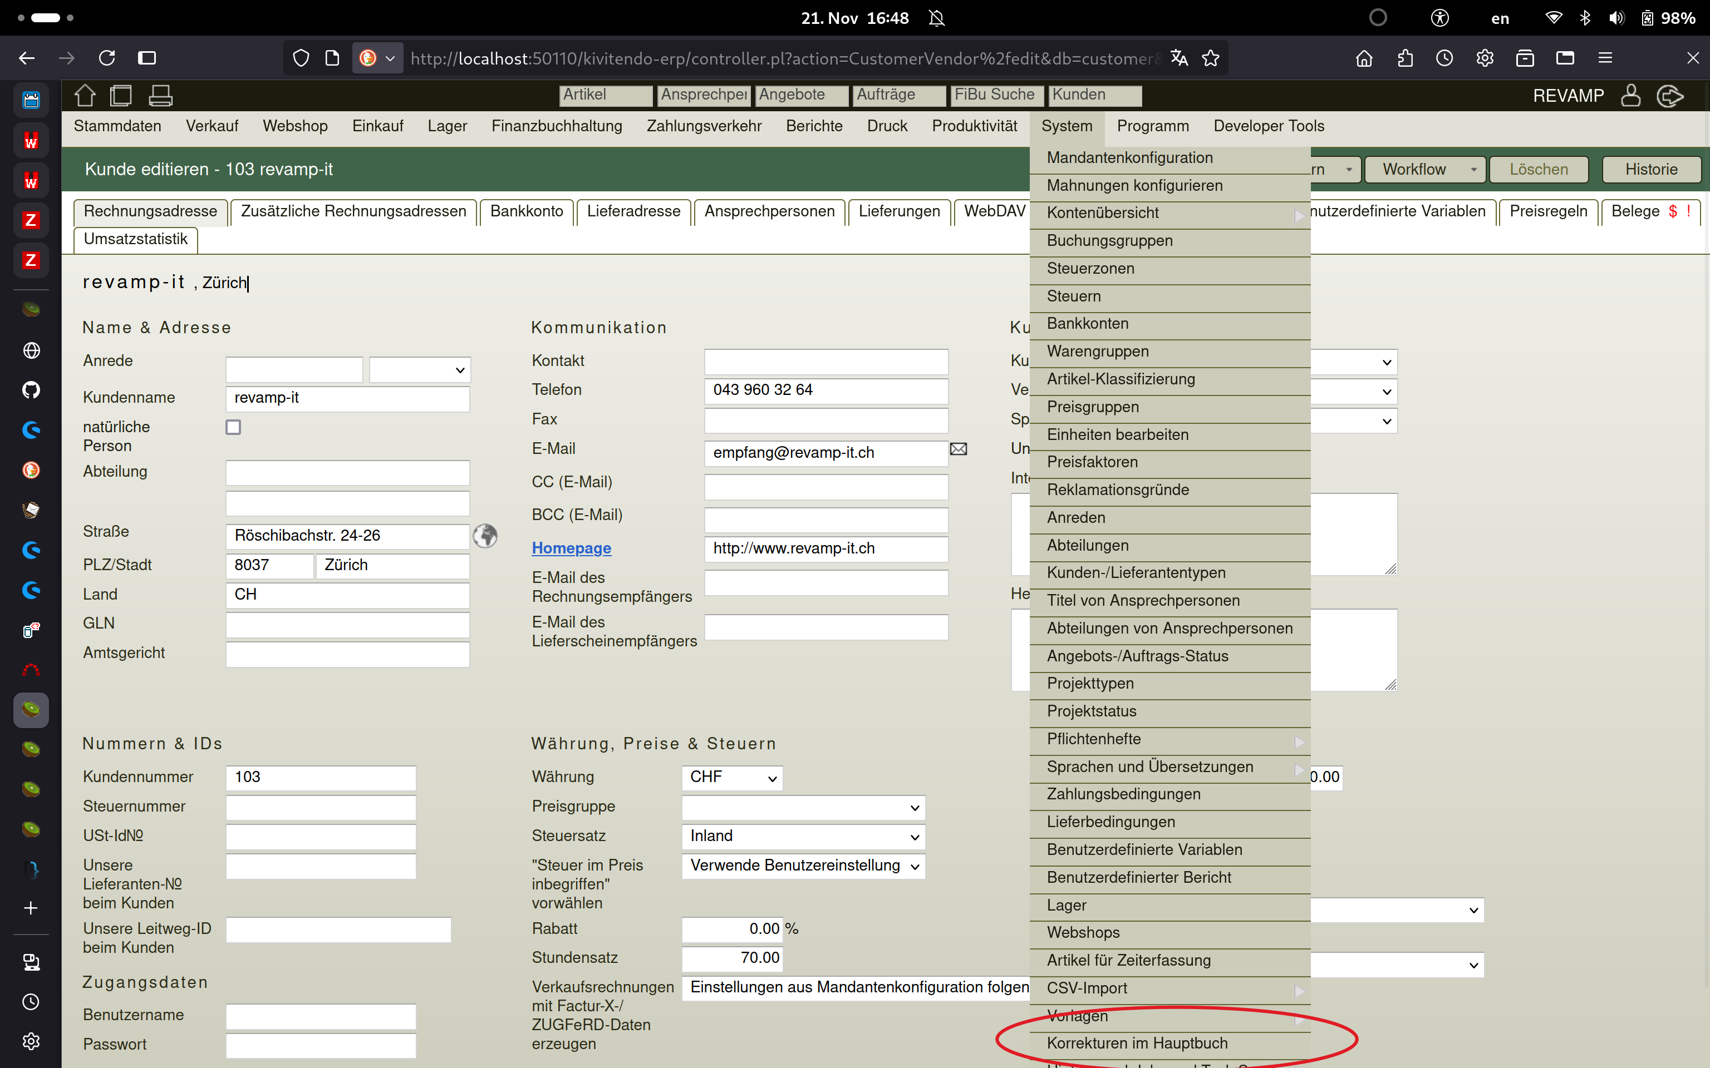Toggle sidebar panel icon in browser toolbar
The width and height of the screenshot is (1710, 1068).
tap(147, 58)
